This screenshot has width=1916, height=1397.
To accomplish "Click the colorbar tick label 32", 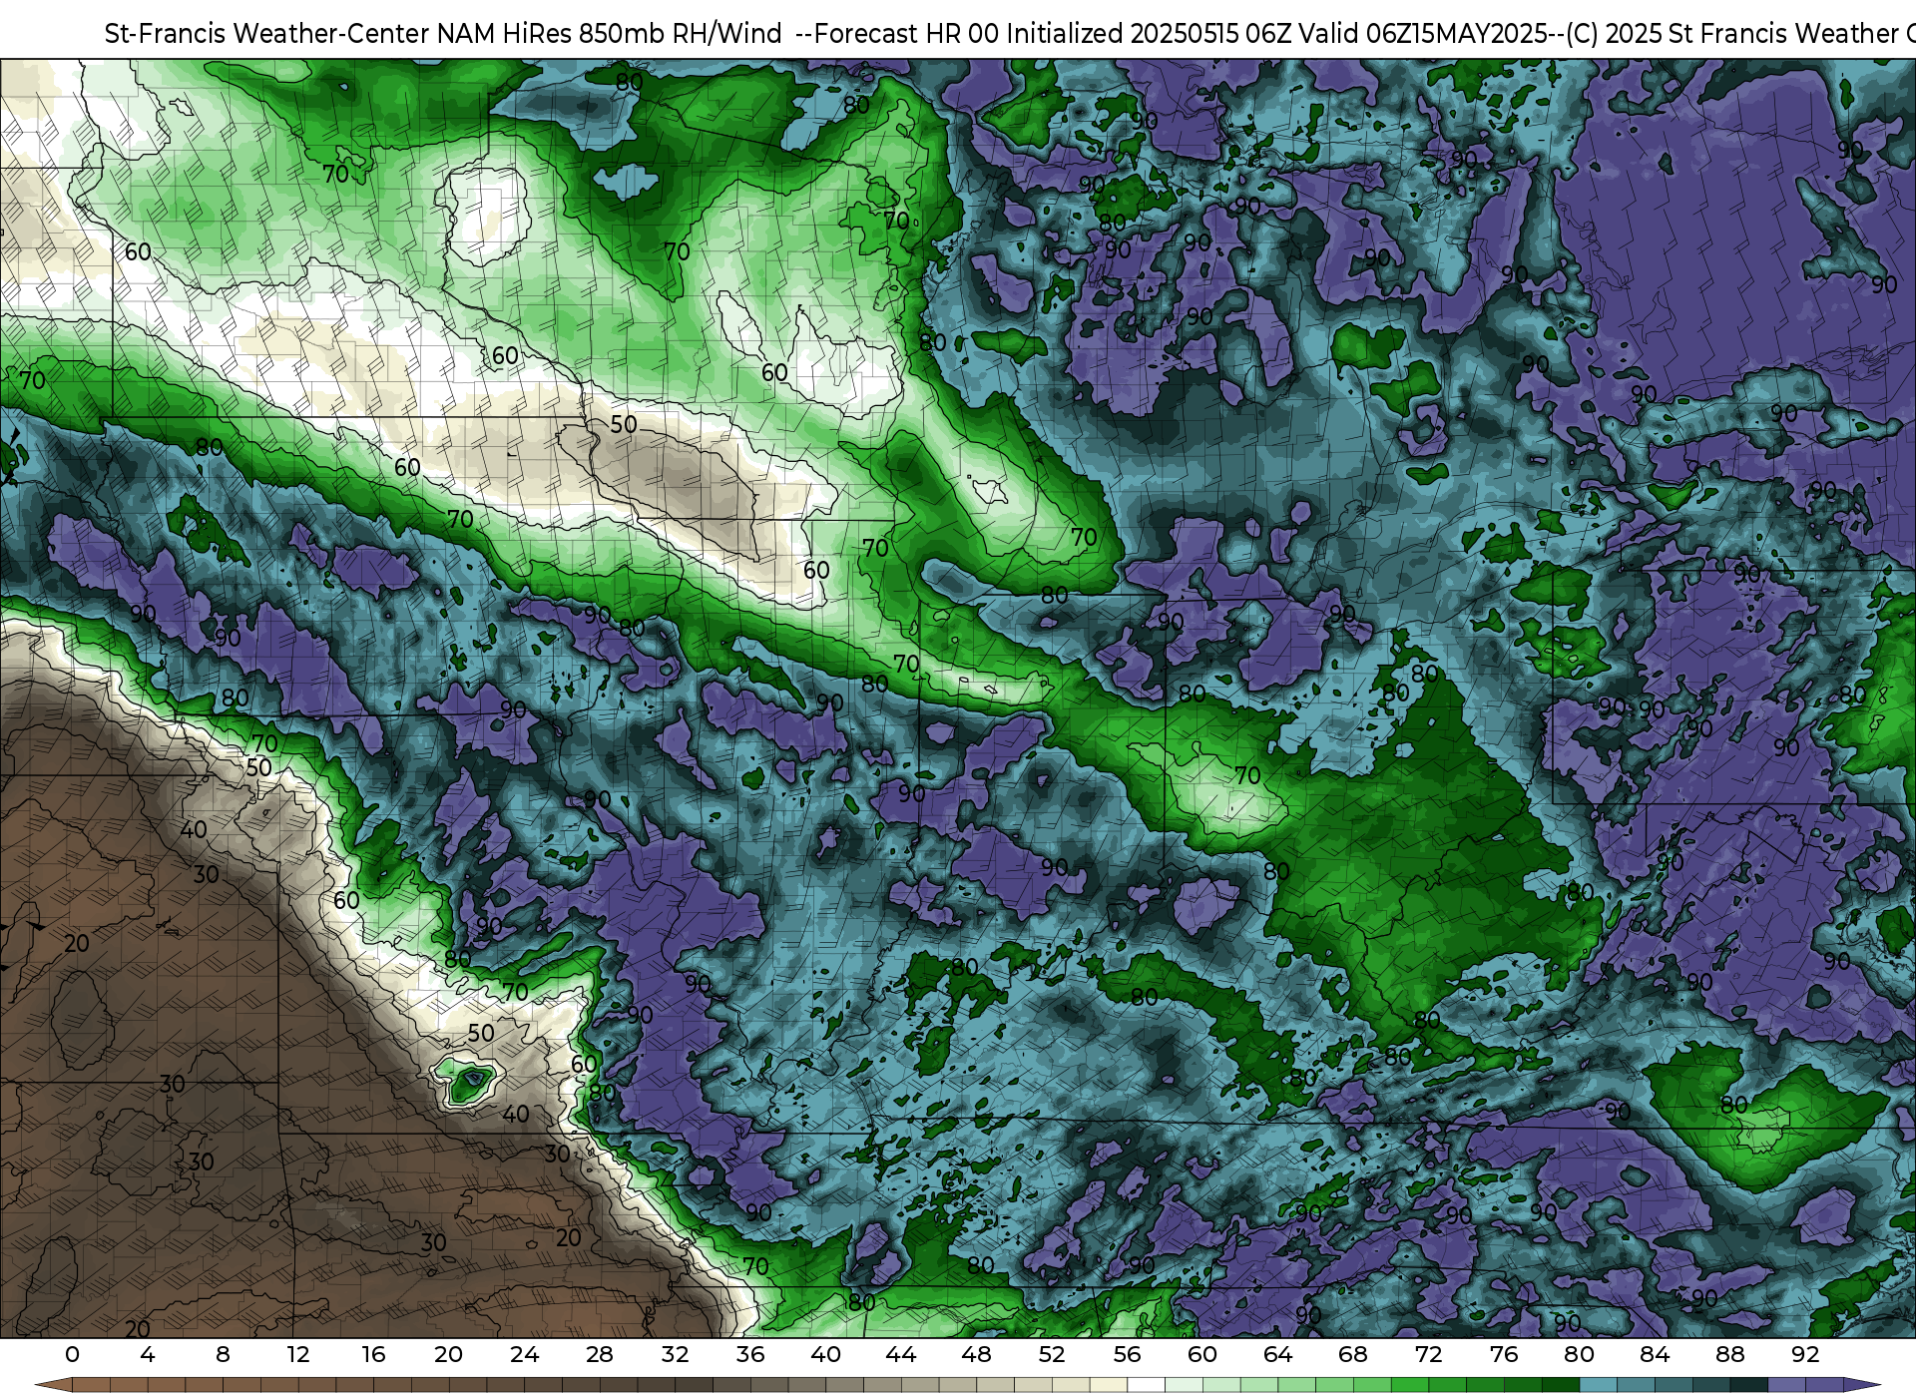I will [675, 1354].
